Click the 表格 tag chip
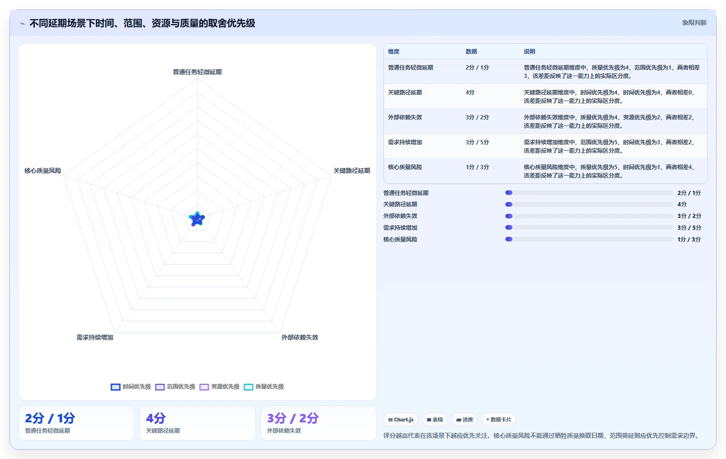The width and height of the screenshot is (726, 459). point(435,420)
